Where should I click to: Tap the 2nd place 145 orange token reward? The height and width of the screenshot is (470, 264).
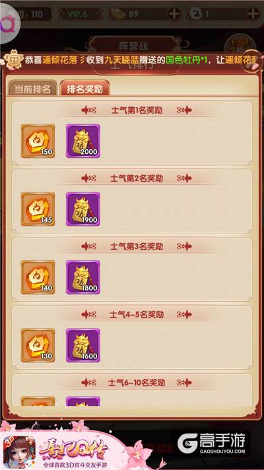38,209
